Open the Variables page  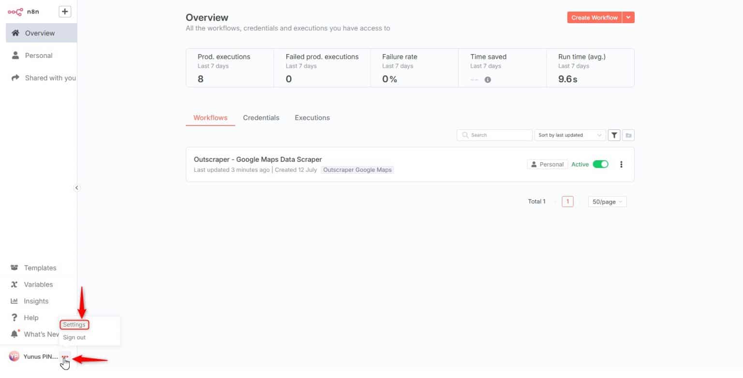[39, 284]
